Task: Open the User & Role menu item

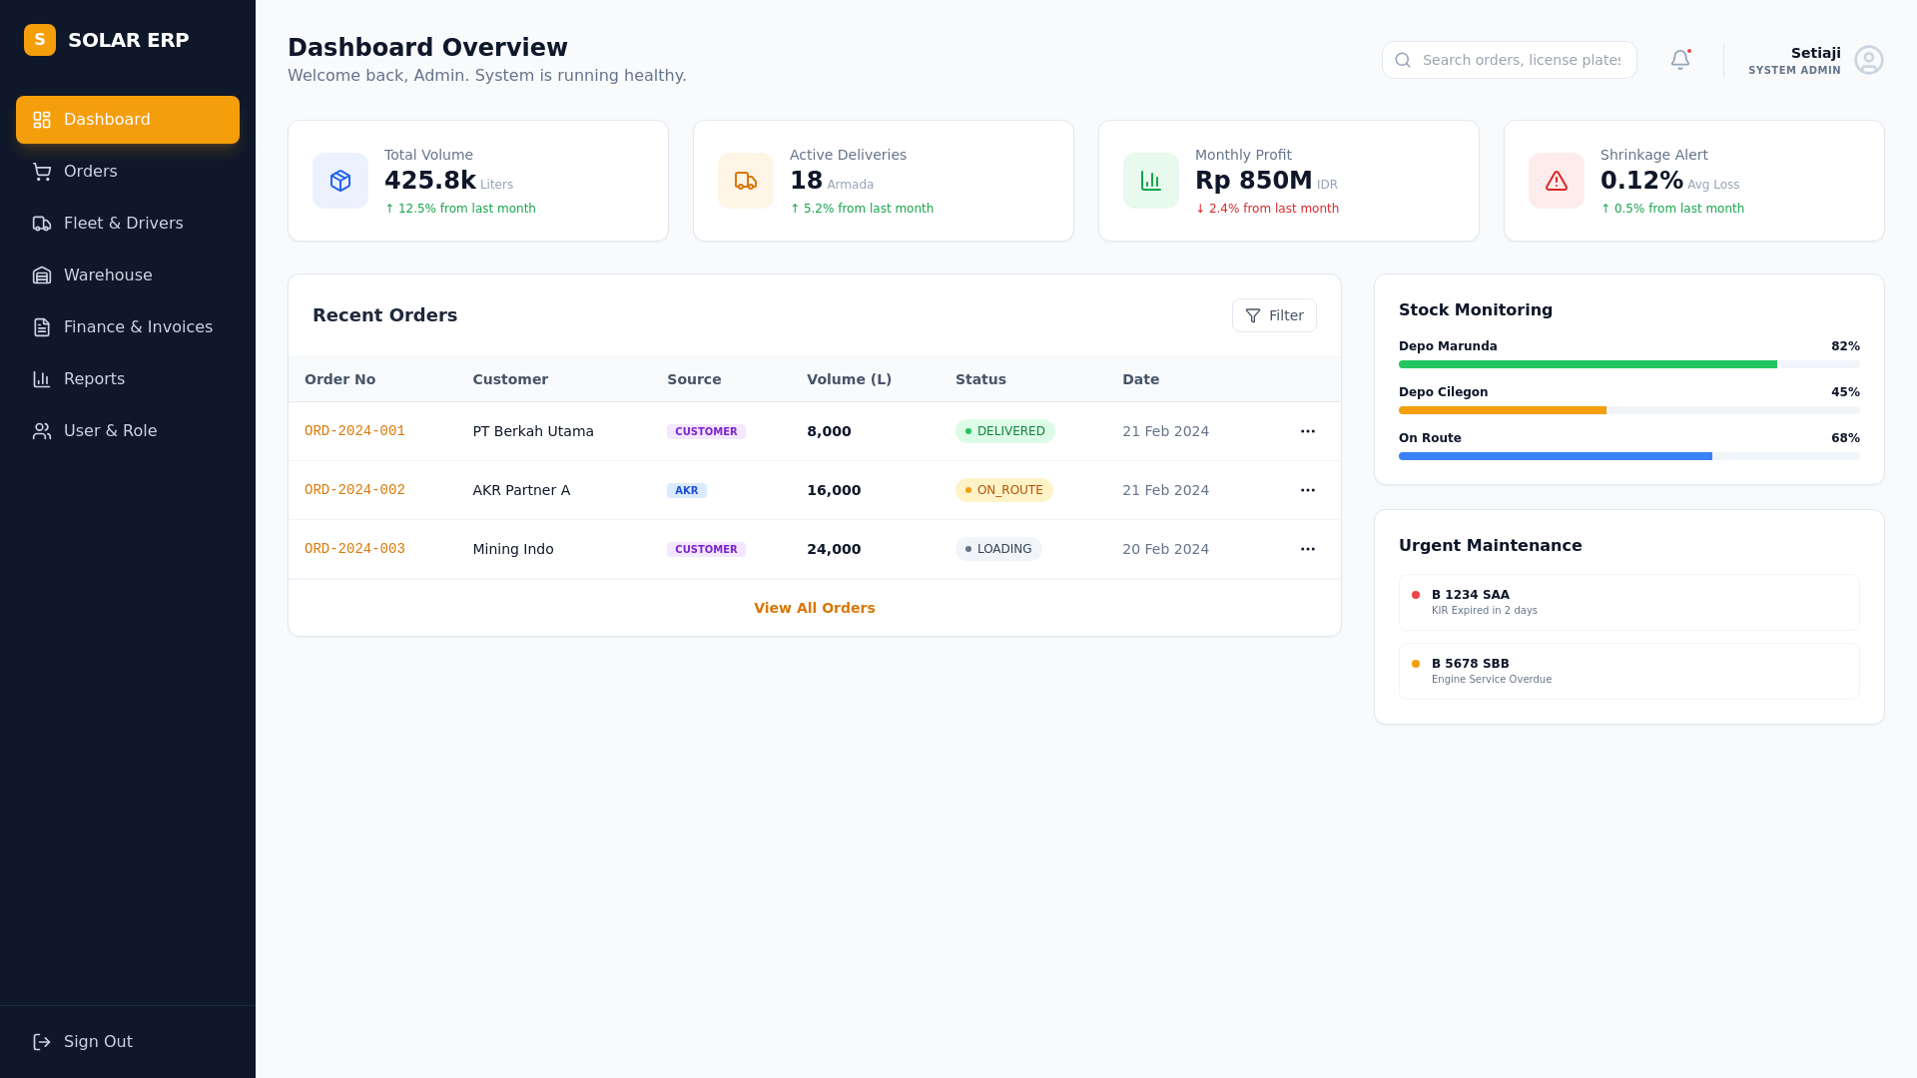Action: click(128, 431)
